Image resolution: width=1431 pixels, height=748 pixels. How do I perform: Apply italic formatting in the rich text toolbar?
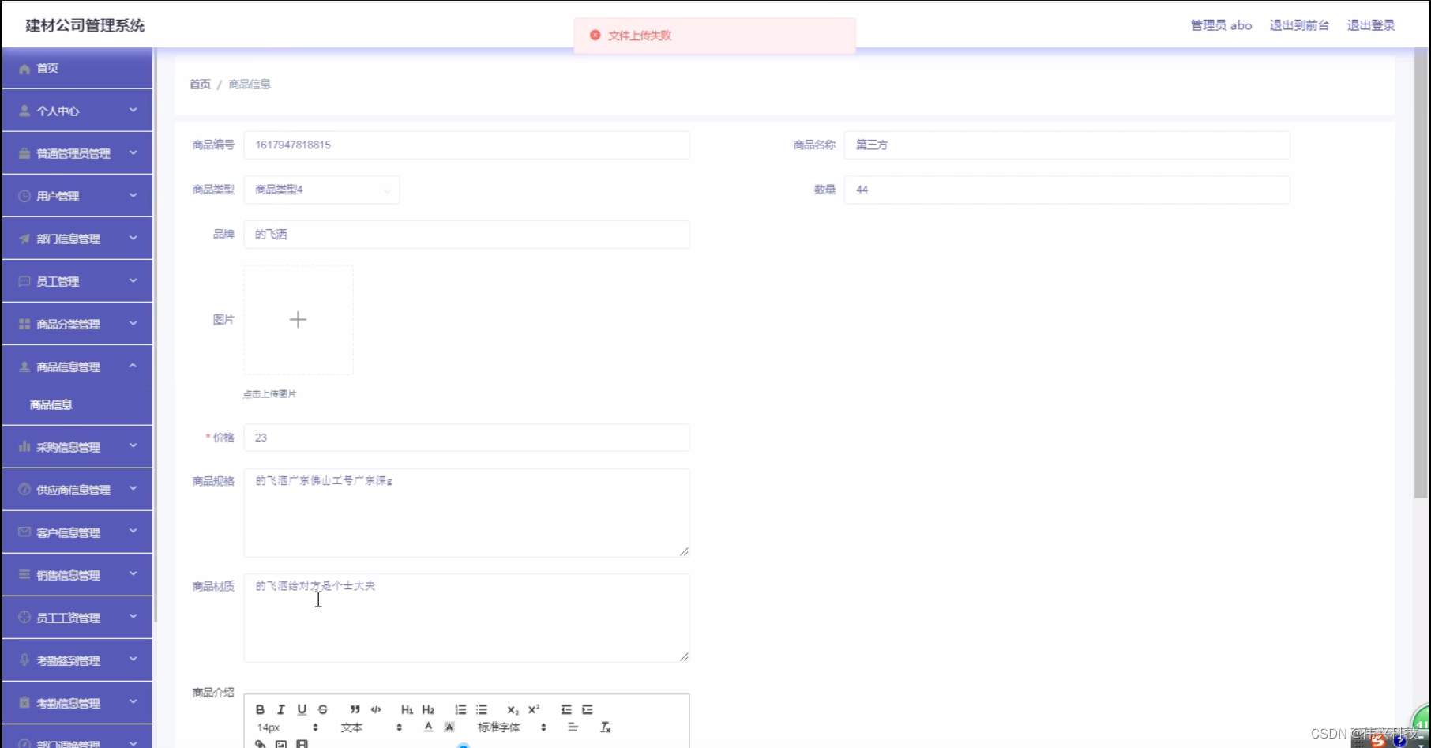(281, 709)
